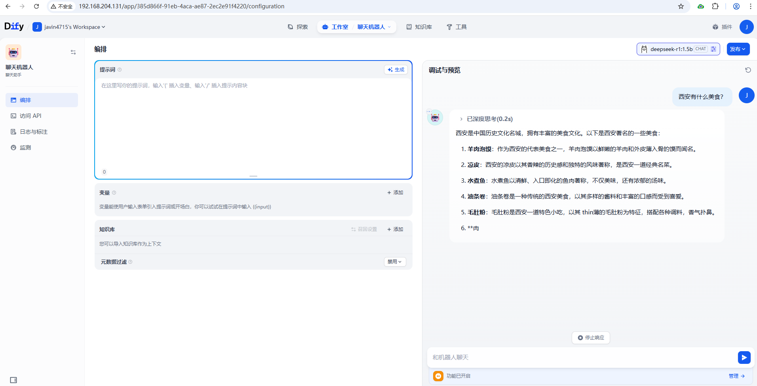Reload the page with browser refresh icon

[36, 6]
